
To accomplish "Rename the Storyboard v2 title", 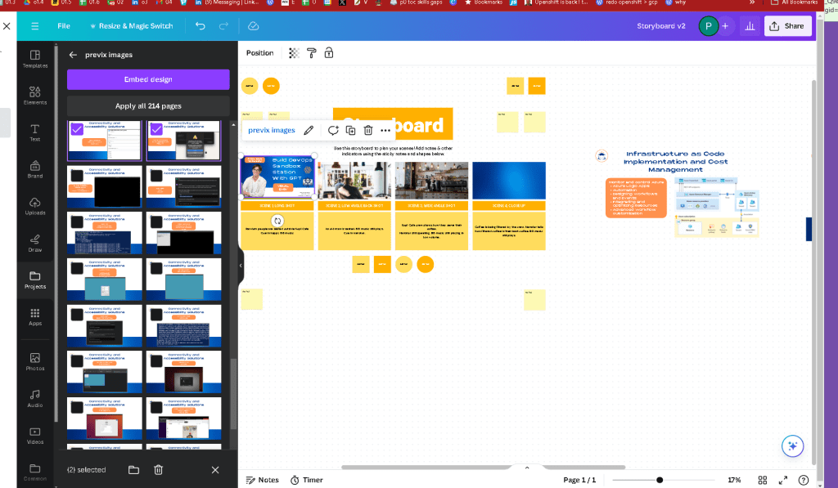I will pos(661,25).
